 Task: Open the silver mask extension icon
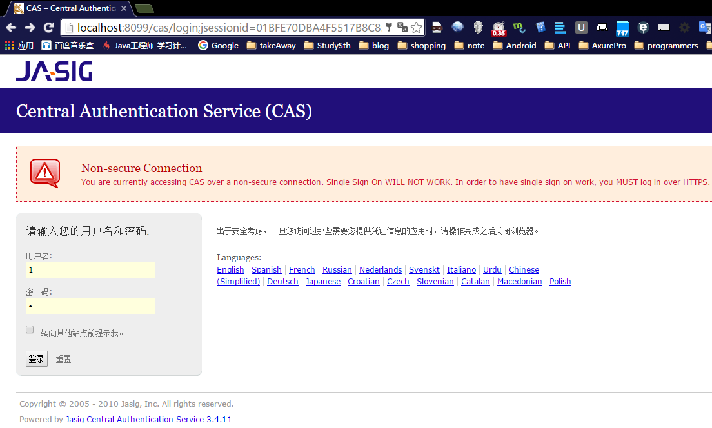(x=478, y=28)
